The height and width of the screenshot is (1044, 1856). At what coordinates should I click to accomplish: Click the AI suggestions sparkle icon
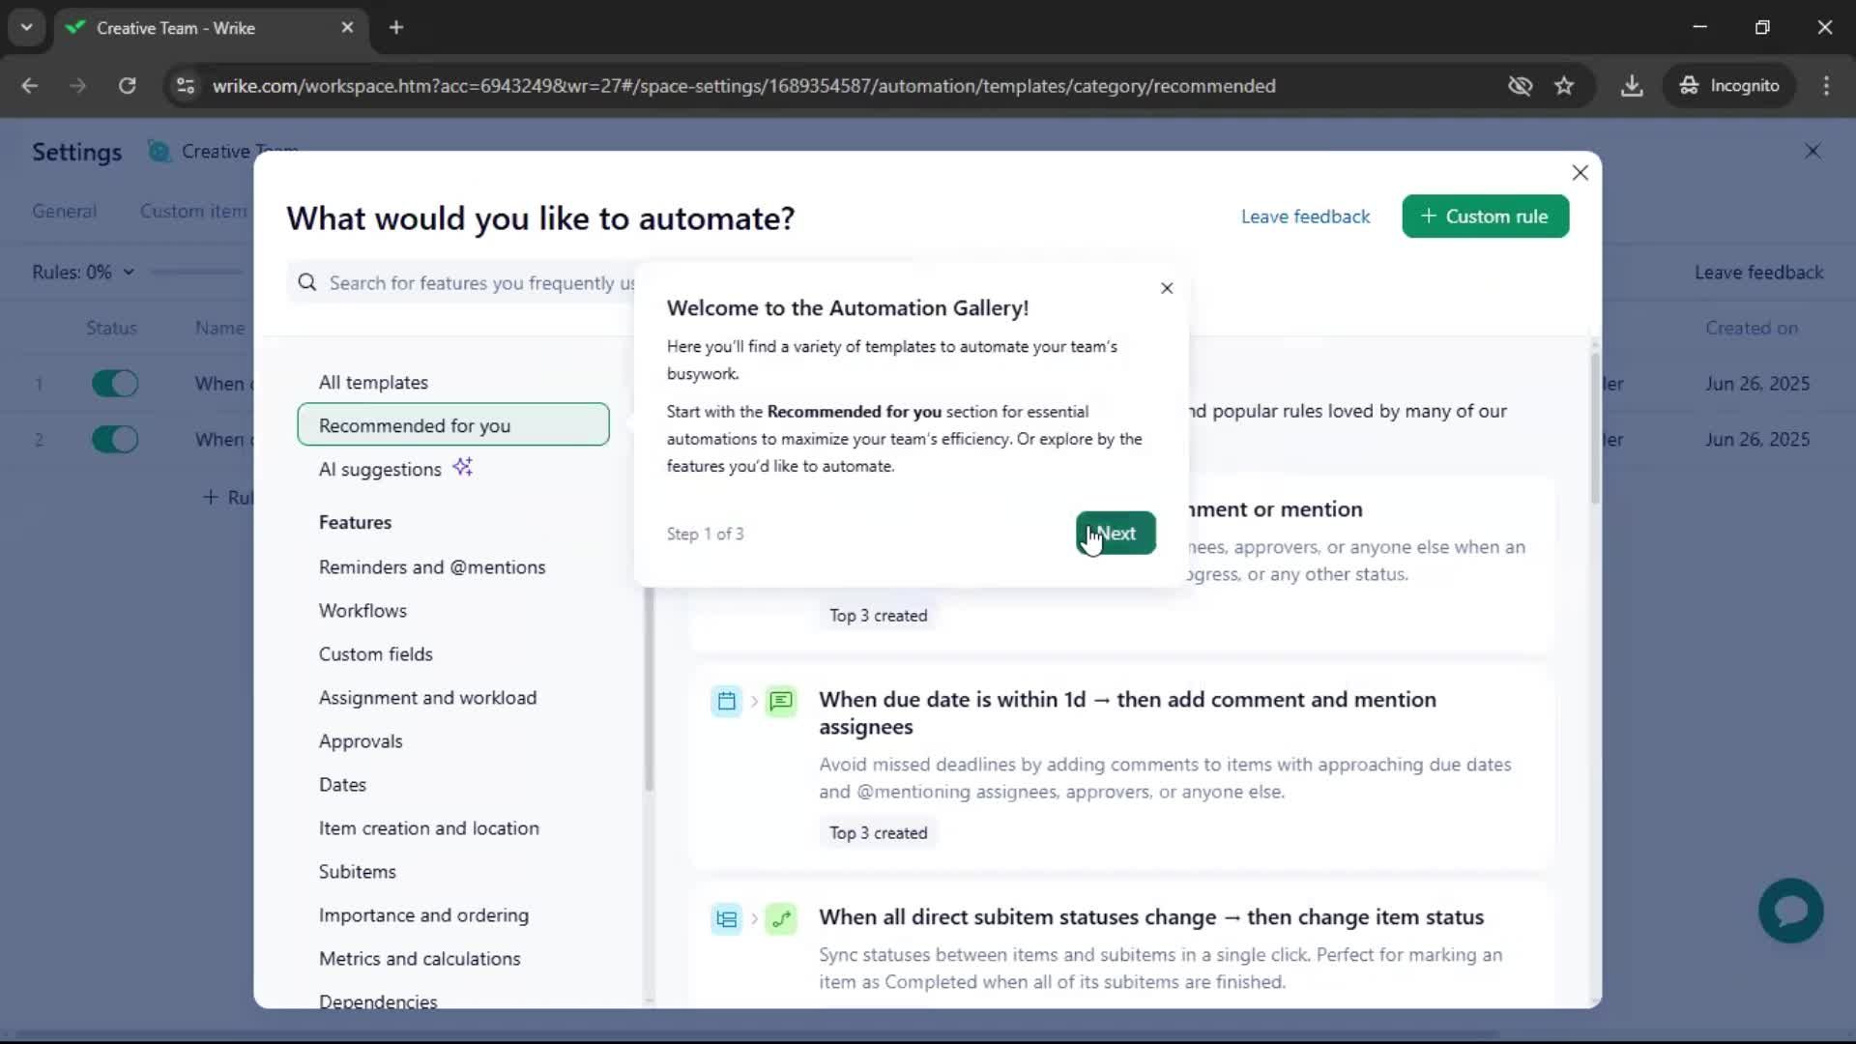pyautogui.click(x=463, y=467)
